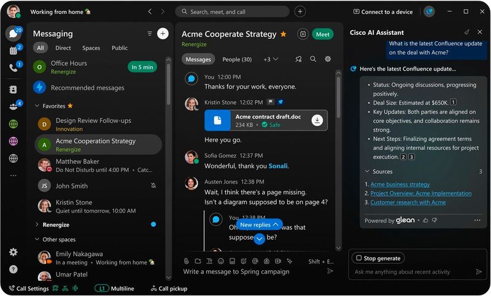Viewport: 491px width, 296px height.
Task: Select the Spaces filter tab
Action: point(91,48)
